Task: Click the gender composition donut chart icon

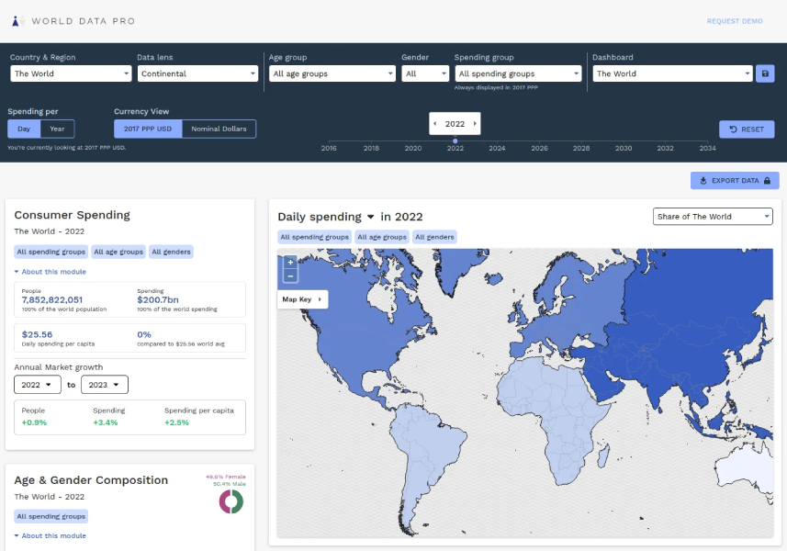Action: (230, 501)
